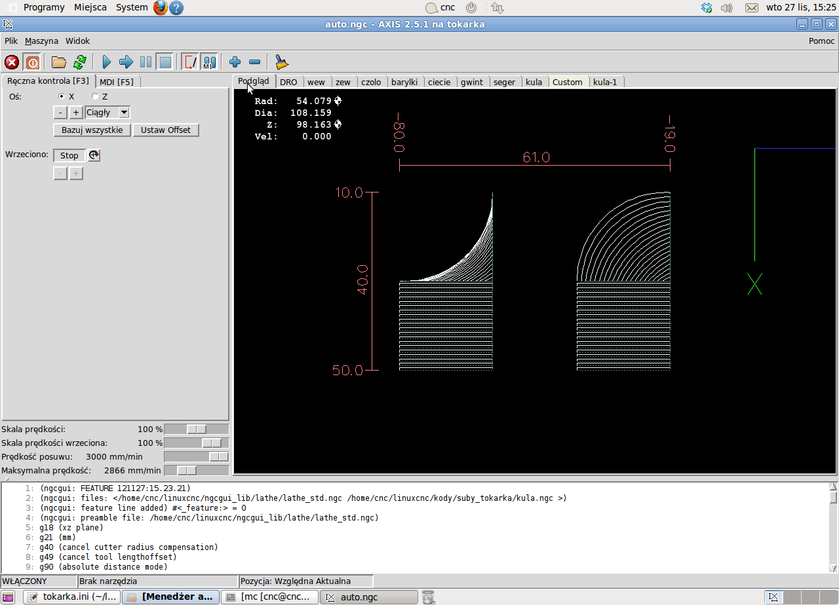
Task: Switch to the DRO tab
Action: (x=288, y=82)
